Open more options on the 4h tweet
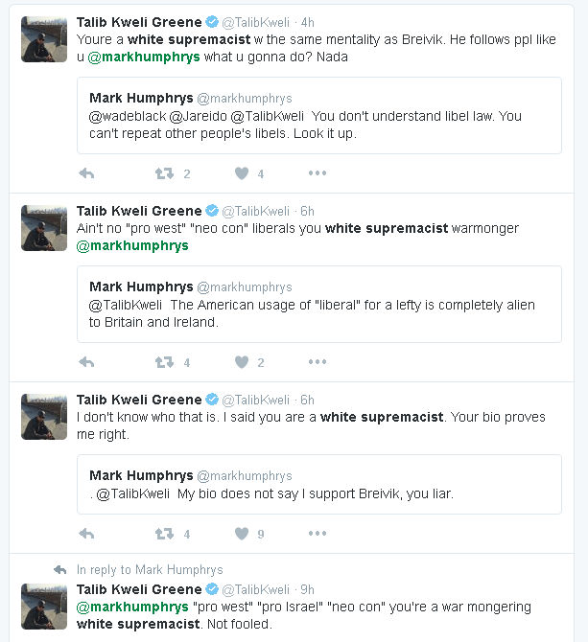588x642 pixels. [318, 173]
